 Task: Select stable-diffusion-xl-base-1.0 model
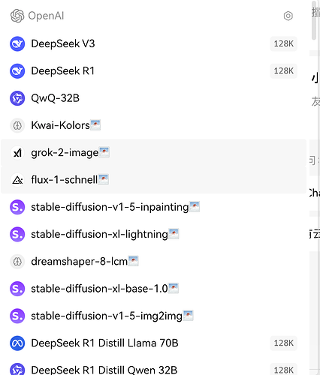pyautogui.click(x=153, y=289)
